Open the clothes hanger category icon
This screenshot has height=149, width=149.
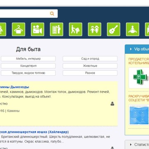[19, 29]
